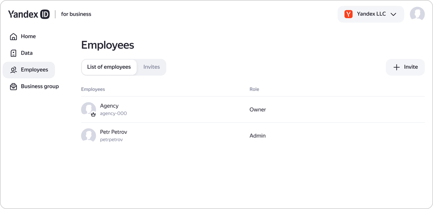Screen dimensions: 433x209
Task: Open the Business group menu item
Action: point(40,86)
